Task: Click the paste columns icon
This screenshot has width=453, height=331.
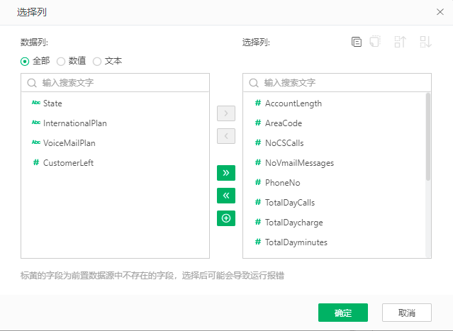Action: (x=375, y=42)
